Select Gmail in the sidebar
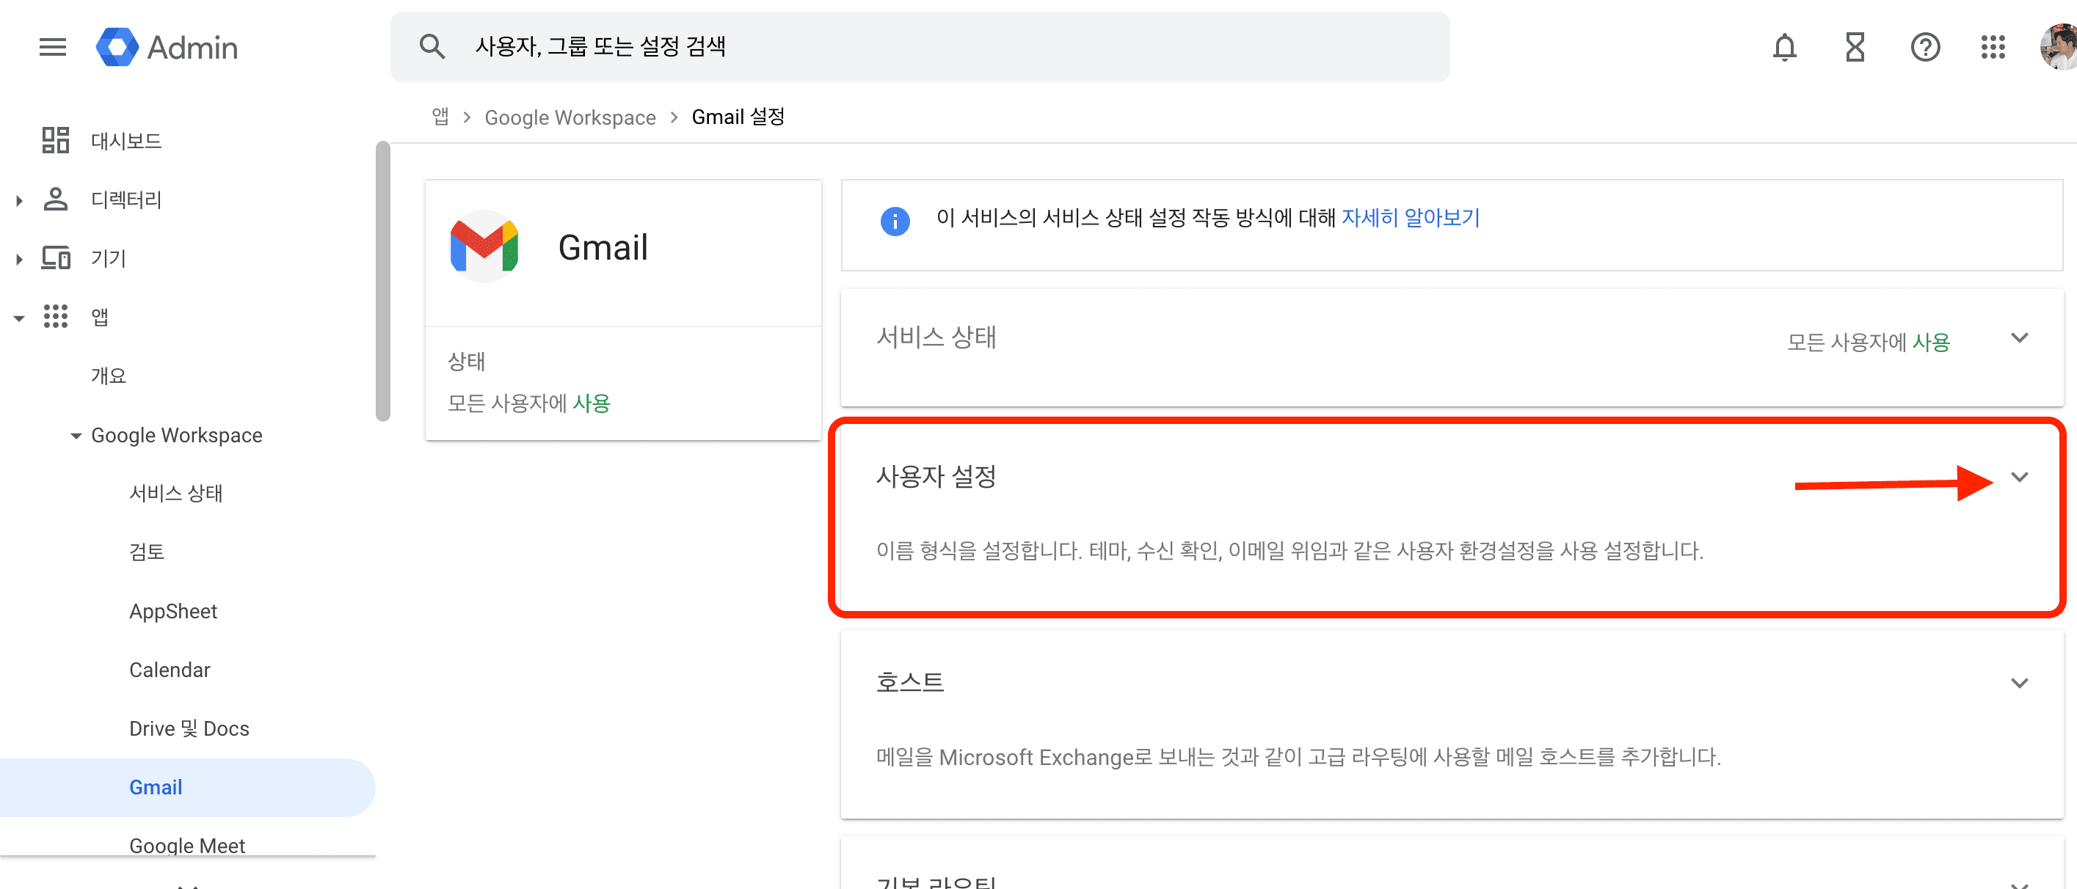This screenshot has height=889, width=2077. click(156, 786)
